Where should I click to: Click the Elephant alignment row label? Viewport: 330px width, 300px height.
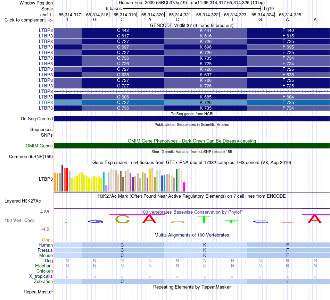[44, 266]
